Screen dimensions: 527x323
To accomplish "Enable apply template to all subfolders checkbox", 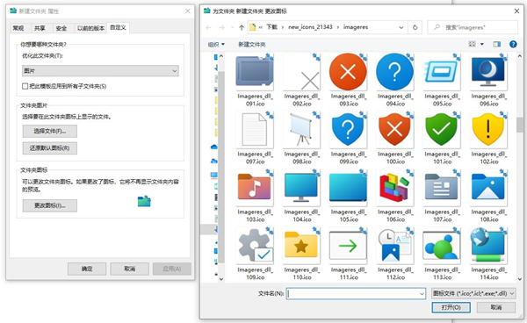I will point(25,86).
